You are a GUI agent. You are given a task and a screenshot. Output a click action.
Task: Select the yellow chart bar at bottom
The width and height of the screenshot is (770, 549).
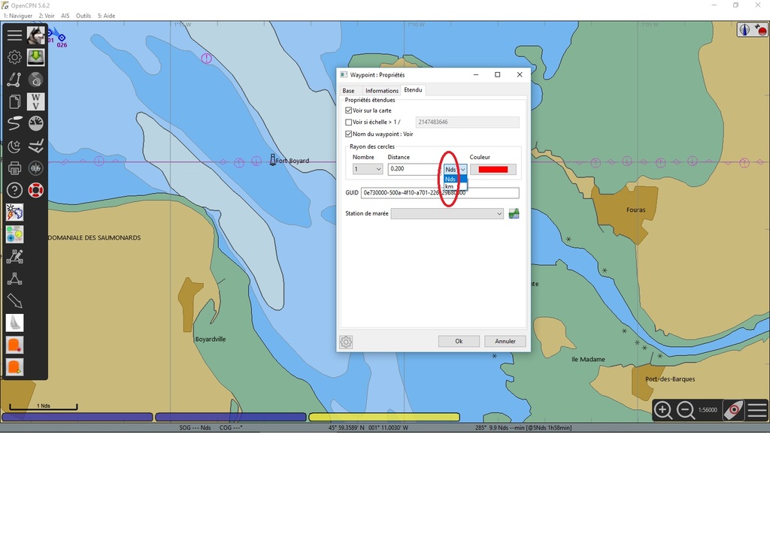(x=384, y=417)
